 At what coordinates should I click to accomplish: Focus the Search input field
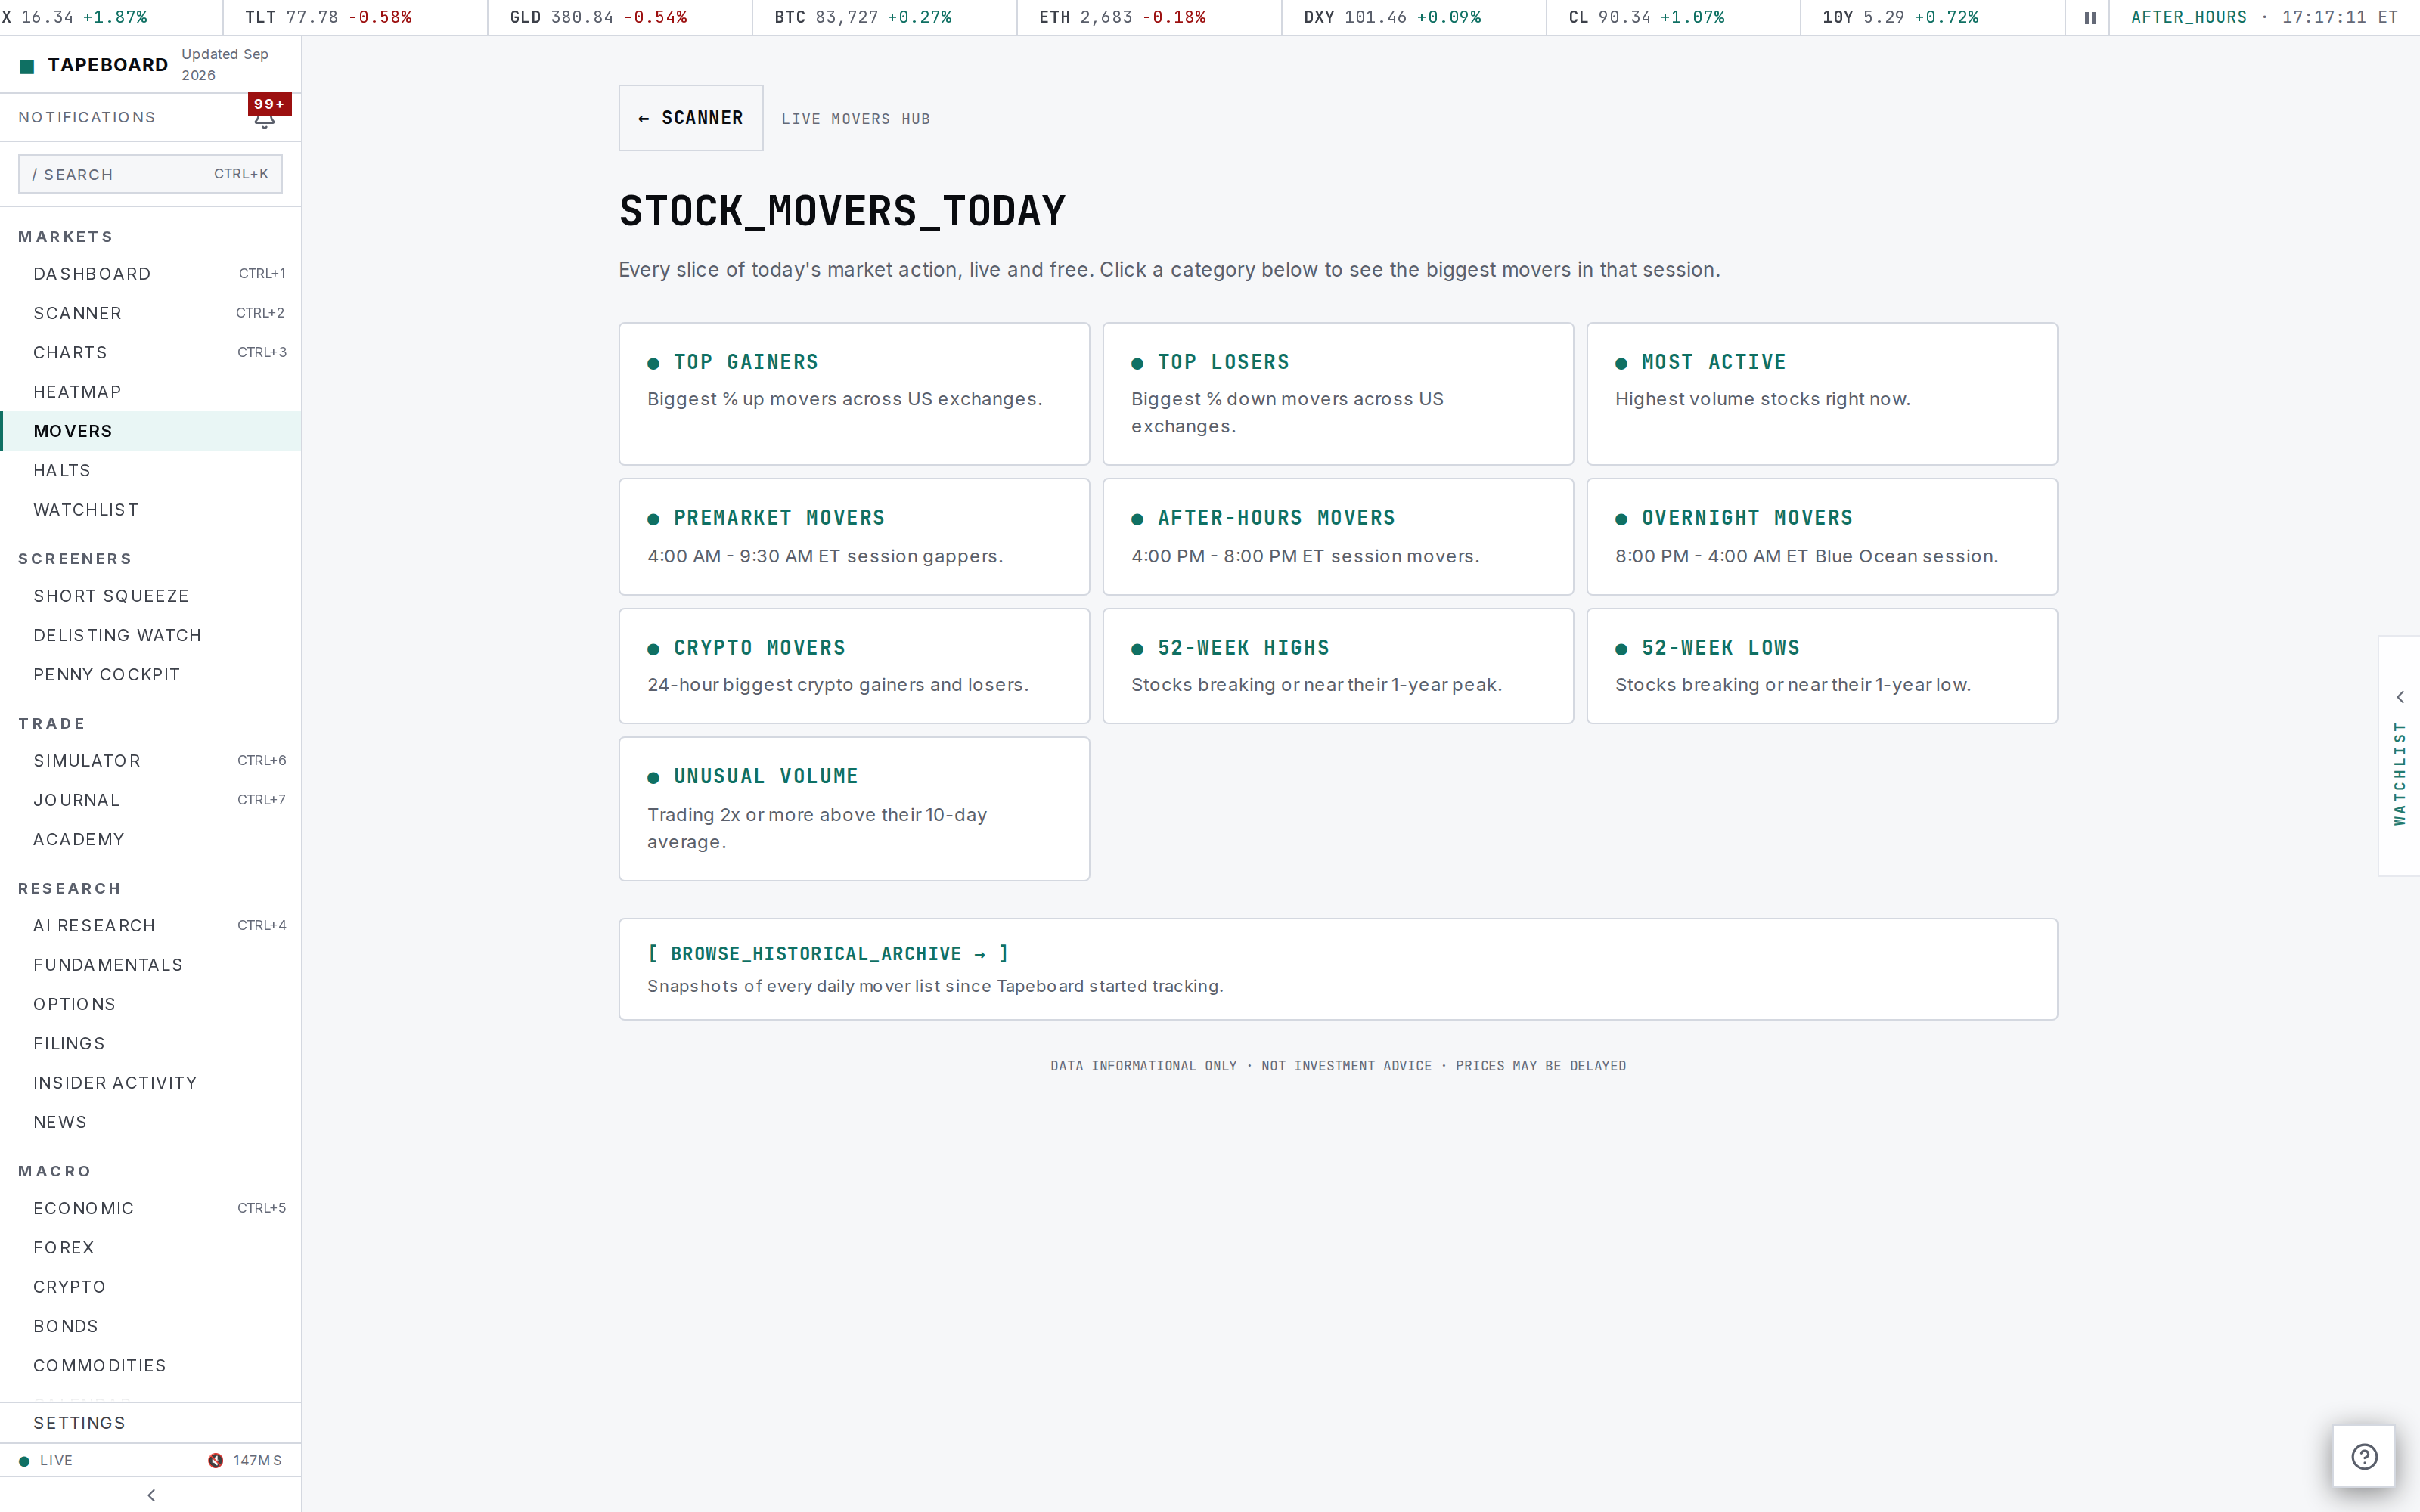coord(150,174)
